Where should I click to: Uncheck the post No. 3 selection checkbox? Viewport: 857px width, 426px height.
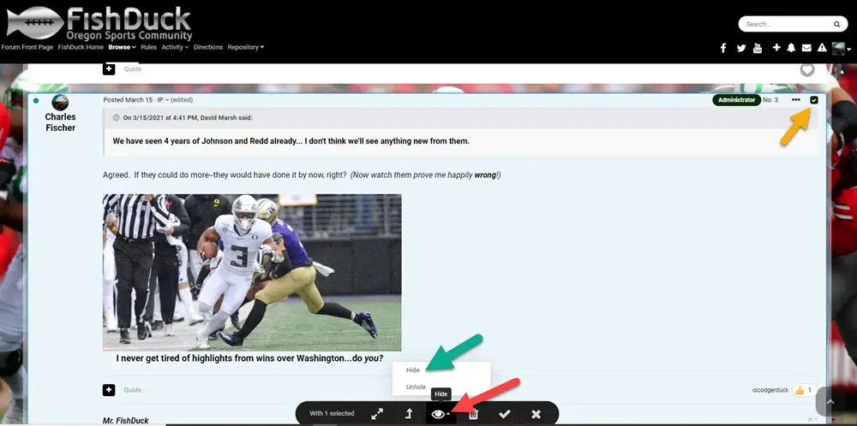click(x=813, y=100)
